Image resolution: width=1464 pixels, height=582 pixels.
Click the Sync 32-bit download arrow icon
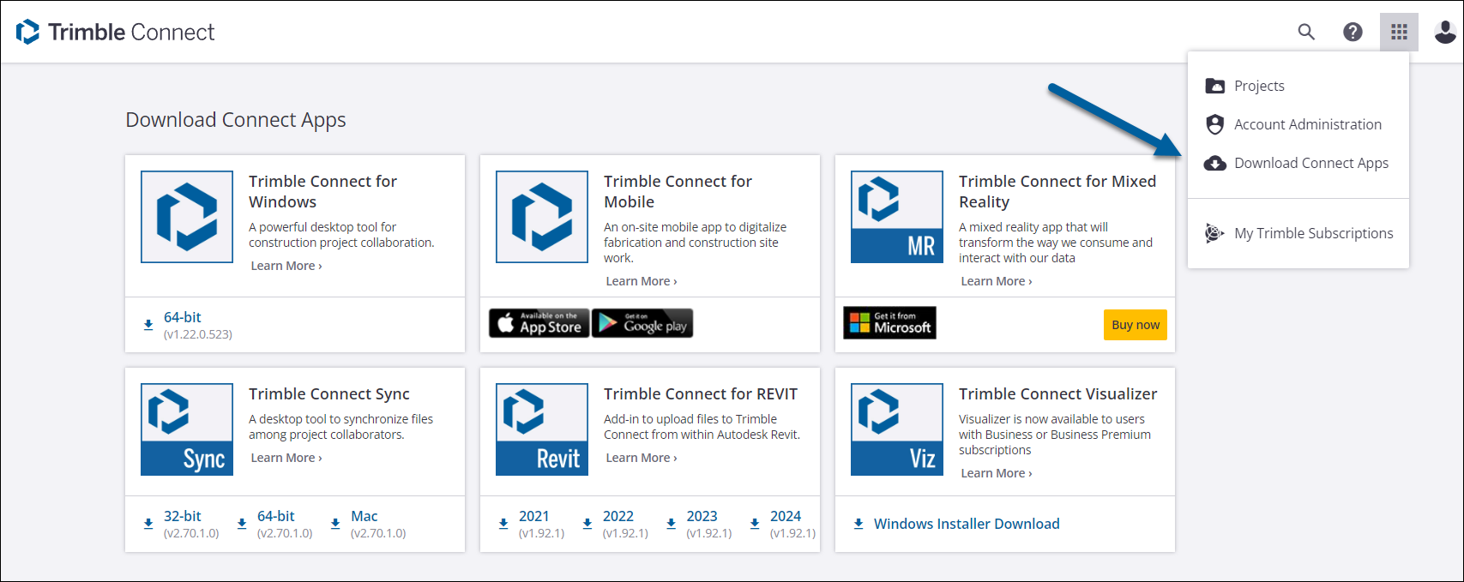[148, 524]
